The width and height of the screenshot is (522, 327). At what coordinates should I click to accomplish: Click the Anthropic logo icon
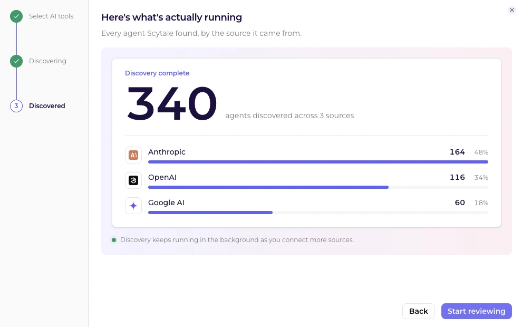(x=133, y=155)
